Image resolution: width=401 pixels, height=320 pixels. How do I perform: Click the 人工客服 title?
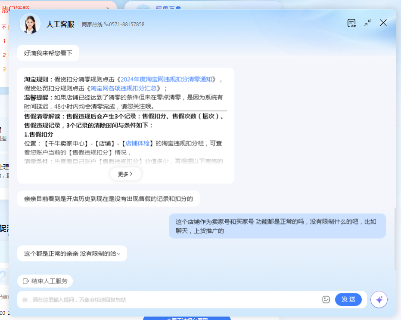pyautogui.click(x=60, y=24)
